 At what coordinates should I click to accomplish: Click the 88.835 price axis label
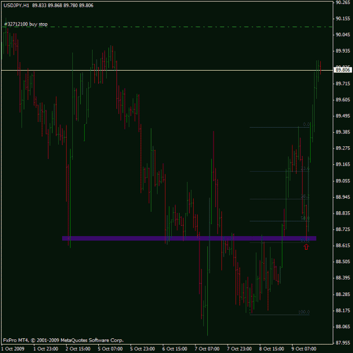pos(343,213)
